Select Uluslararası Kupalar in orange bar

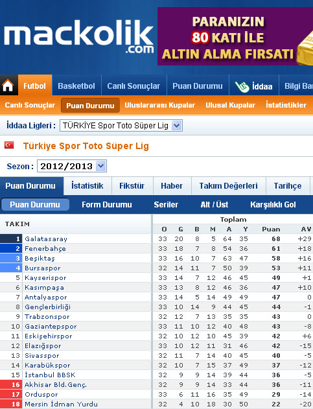coord(159,105)
